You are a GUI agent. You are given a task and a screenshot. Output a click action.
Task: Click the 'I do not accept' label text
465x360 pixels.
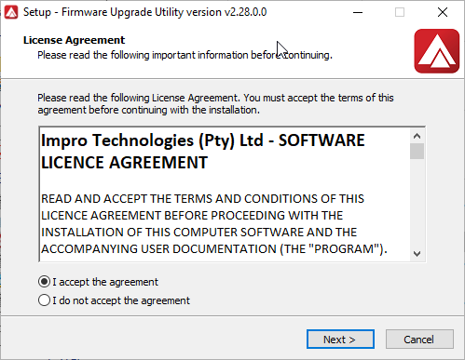[121, 300]
